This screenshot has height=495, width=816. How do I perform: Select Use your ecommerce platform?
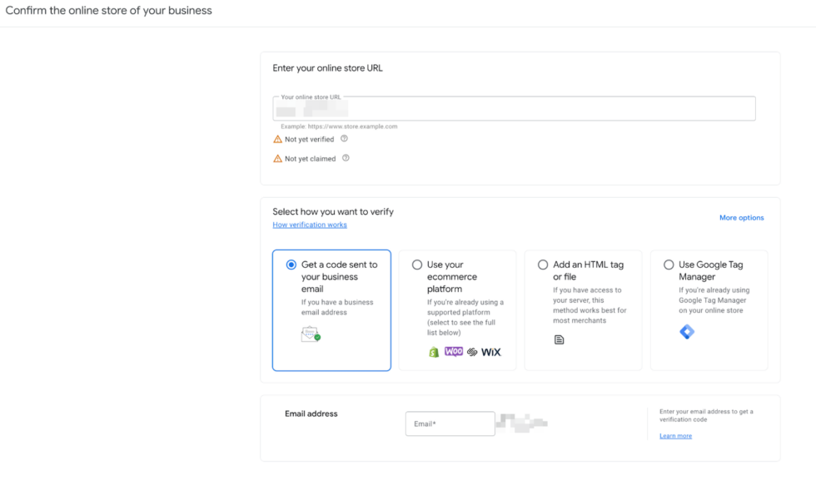click(417, 264)
